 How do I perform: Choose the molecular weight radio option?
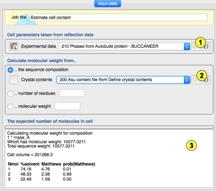pyautogui.click(x=11, y=106)
